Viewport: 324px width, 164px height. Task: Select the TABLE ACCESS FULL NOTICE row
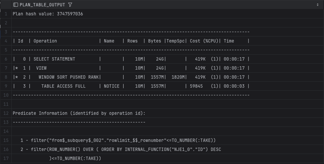click(x=168, y=86)
